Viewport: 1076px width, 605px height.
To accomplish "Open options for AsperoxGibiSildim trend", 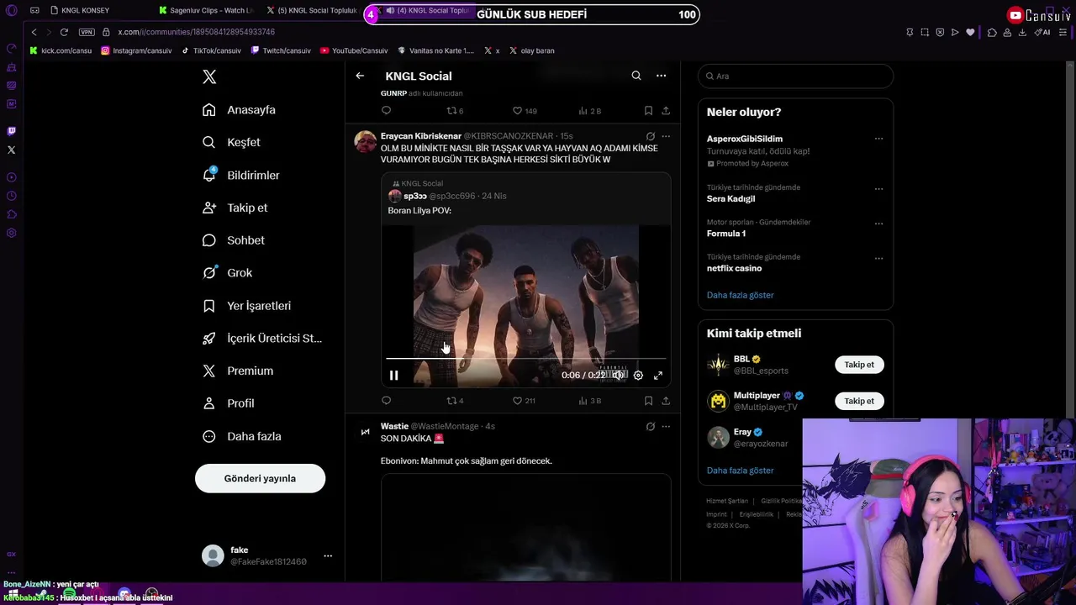I will (878, 139).
